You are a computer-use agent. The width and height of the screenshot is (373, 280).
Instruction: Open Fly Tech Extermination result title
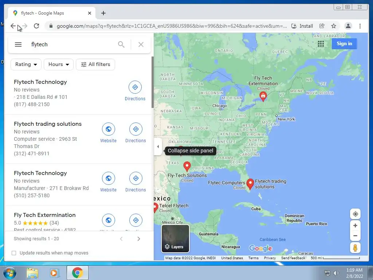point(45,215)
